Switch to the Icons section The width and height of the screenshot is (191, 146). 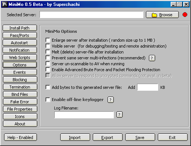tap(20, 117)
